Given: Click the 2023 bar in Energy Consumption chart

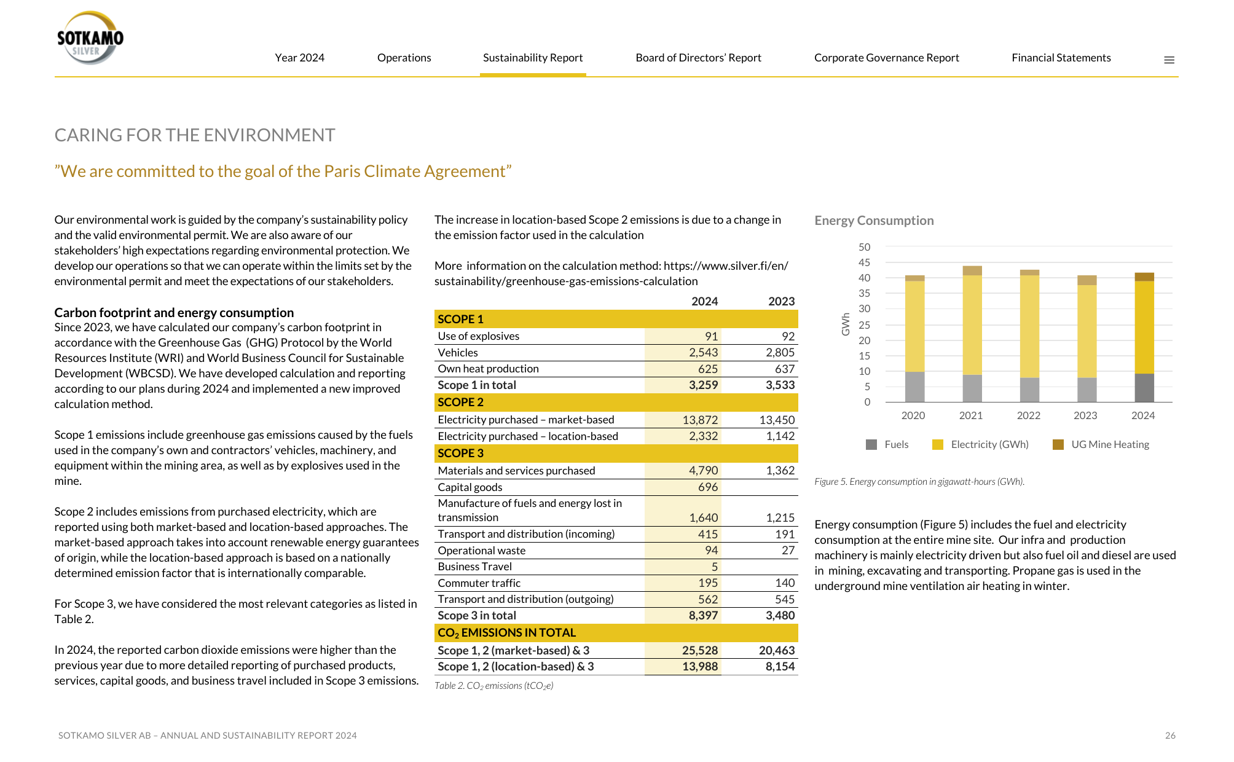Looking at the screenshot, I should click(x=1087, y=339).
